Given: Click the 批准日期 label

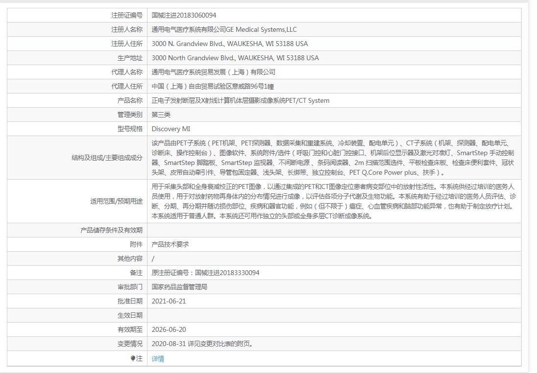Looking at the screenshot, I should [x=130, y=301].
